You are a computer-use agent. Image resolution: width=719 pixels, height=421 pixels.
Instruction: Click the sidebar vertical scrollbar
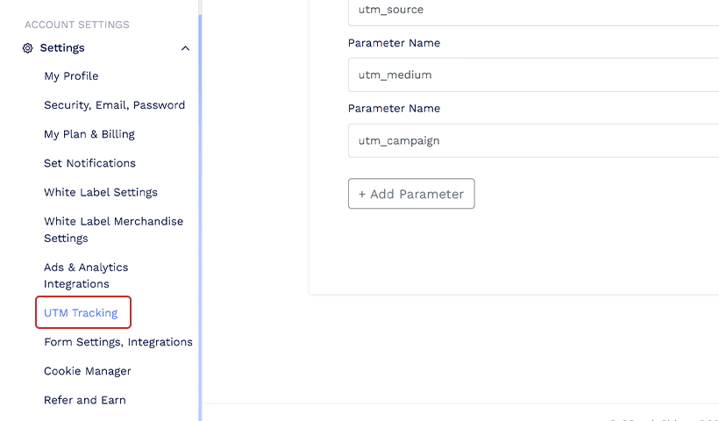tap(200, 218)
